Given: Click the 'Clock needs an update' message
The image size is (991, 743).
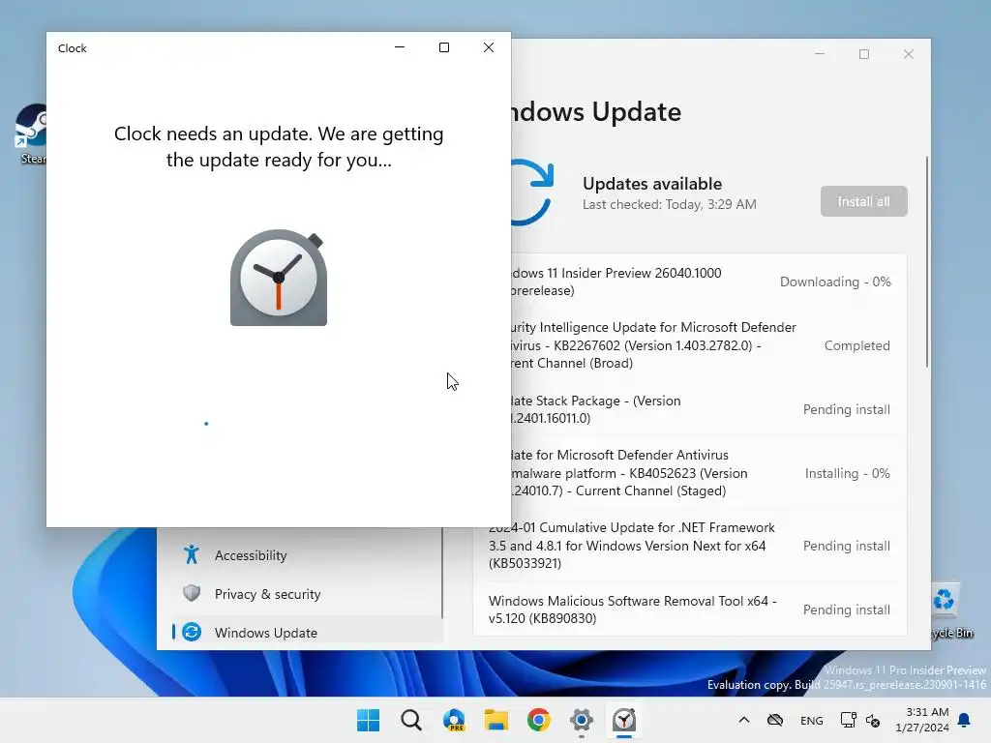Looking at the screenshot, I should tap(279, 147).
